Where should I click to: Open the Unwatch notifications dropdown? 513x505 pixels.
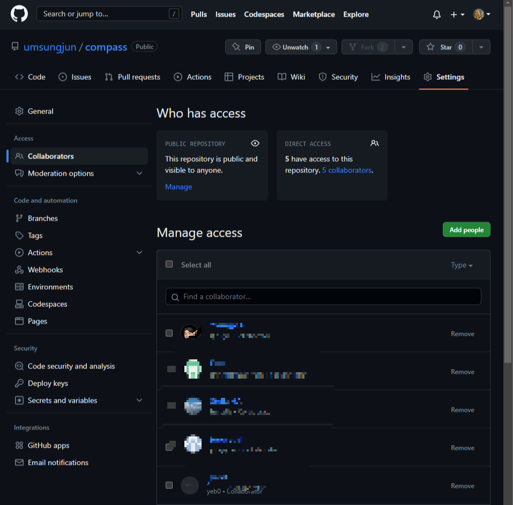click(301, 47)
